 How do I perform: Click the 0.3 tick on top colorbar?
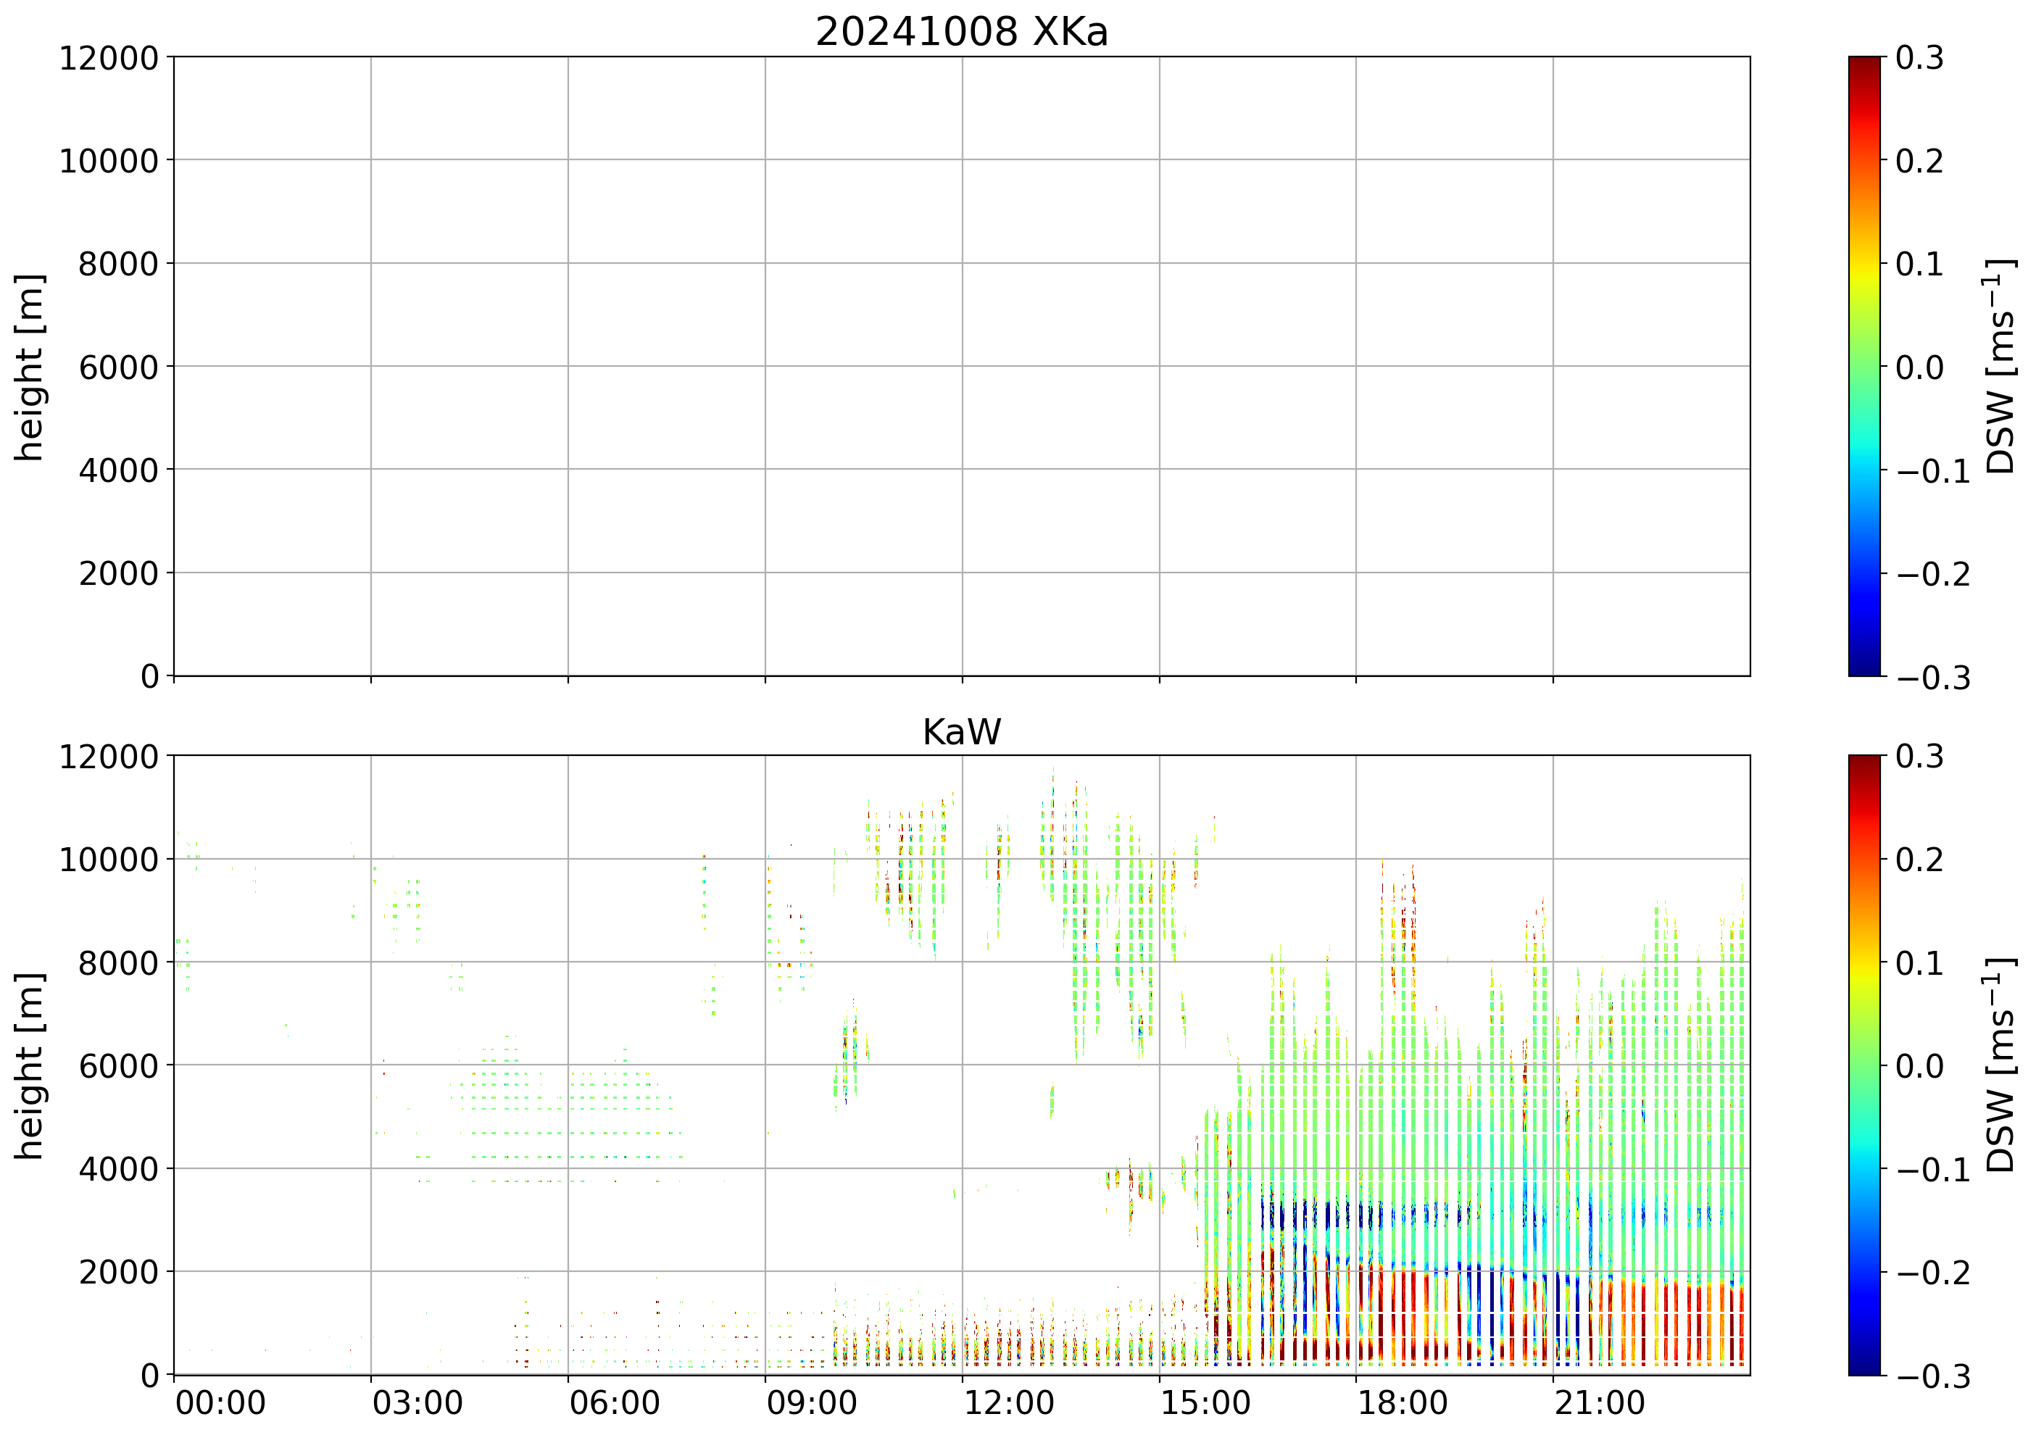(1919, 58)
